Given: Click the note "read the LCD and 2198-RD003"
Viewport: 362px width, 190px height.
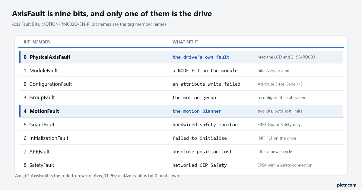Looking at the screenshot, I should click(286, 57).
